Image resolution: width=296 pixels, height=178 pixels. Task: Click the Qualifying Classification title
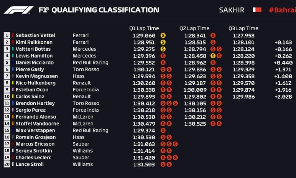point(99,10)
